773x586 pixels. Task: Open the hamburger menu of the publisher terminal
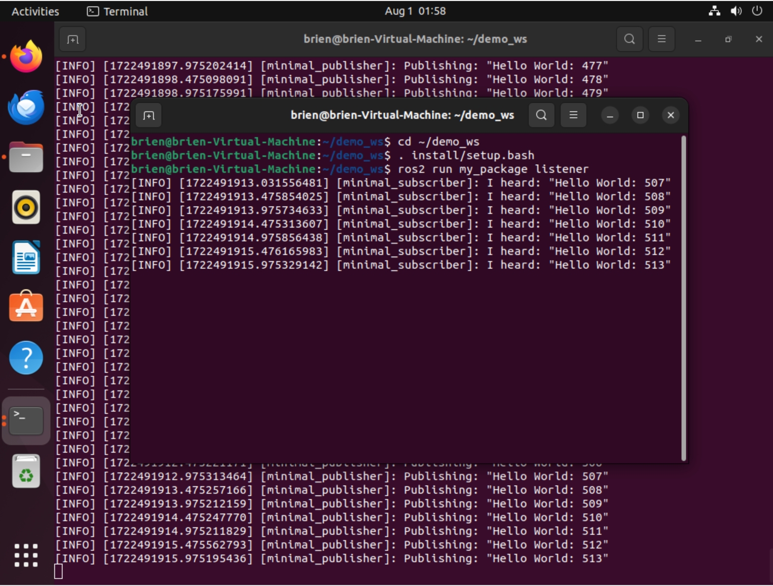tap(661, 39)
